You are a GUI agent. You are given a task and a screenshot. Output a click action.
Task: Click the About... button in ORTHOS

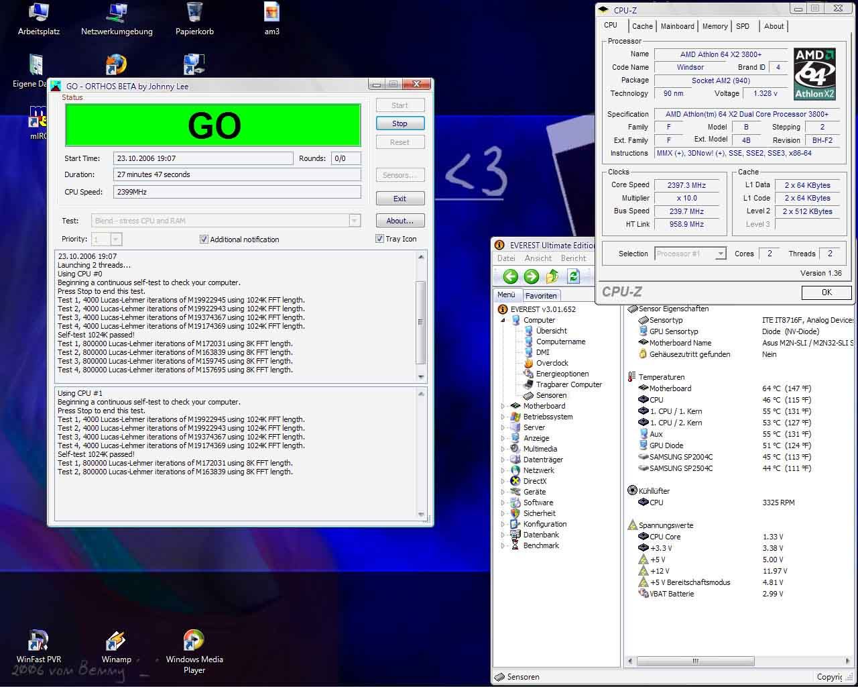point(400,221)
